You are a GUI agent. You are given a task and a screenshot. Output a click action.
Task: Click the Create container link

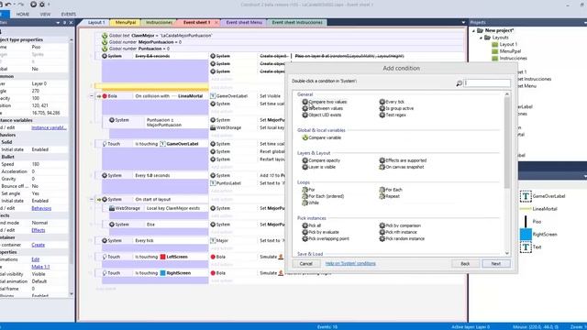[39, 245]
